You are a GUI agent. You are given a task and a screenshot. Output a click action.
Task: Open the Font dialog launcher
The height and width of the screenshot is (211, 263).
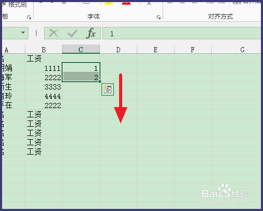(x=158, y=17)
